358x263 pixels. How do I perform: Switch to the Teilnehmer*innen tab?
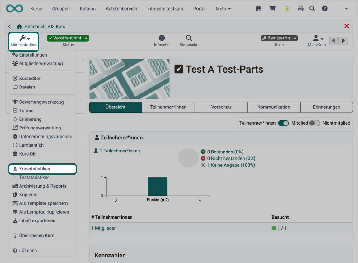click(168, 107)
